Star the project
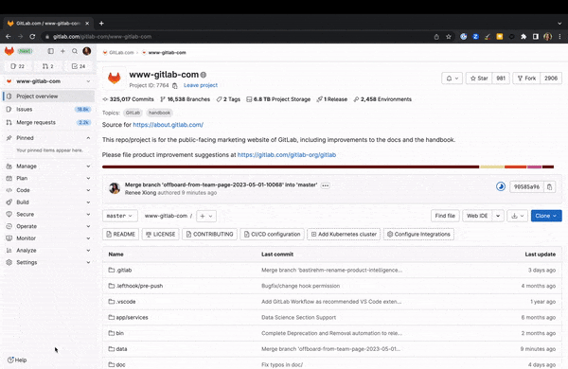 [479, 79]
